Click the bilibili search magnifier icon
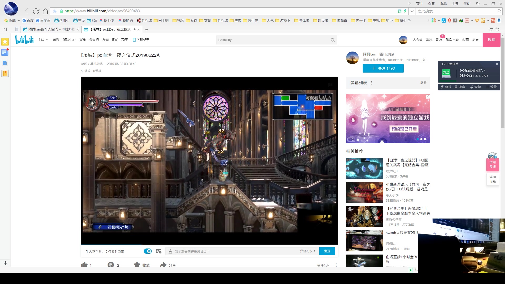 (333, 40)
